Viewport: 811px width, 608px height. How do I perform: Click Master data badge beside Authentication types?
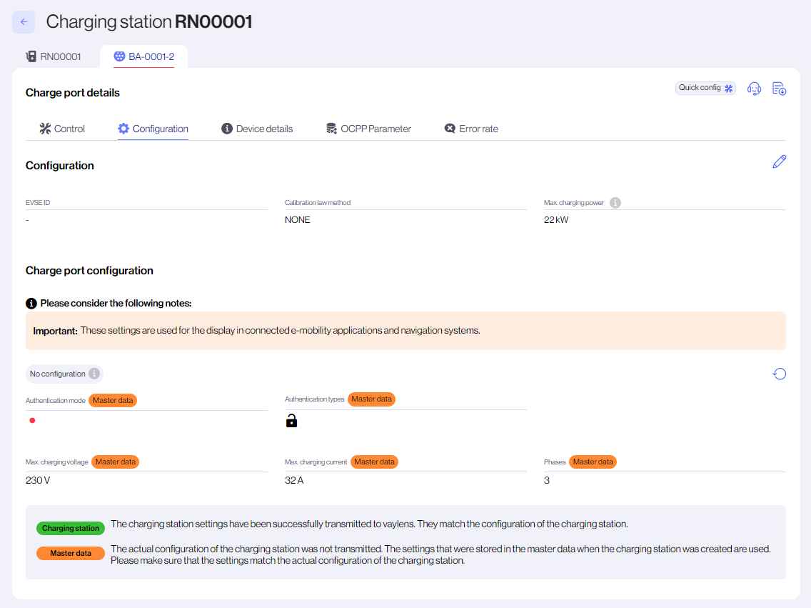point(371,399)
